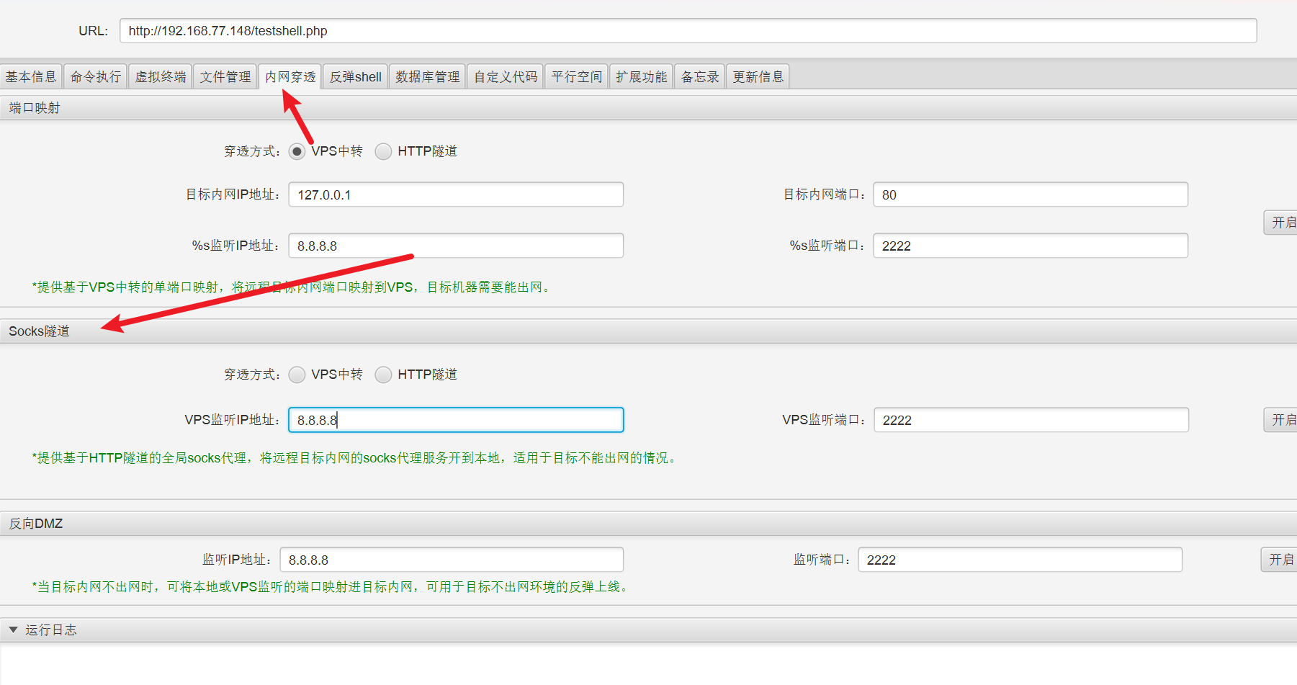The width and height of the screenshot is (1297, 685).
Task: Open the 扩展功能 tab
Action: (x=641, y=77)
